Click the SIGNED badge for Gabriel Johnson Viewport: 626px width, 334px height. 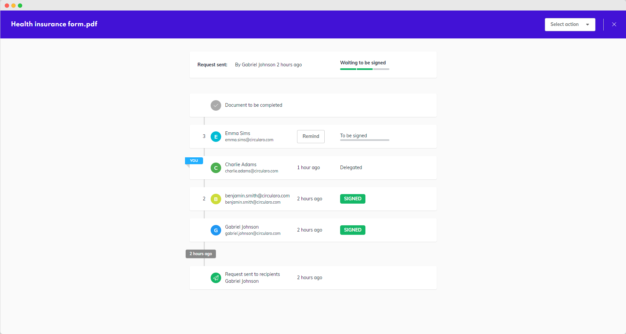(x=352, y=230)
